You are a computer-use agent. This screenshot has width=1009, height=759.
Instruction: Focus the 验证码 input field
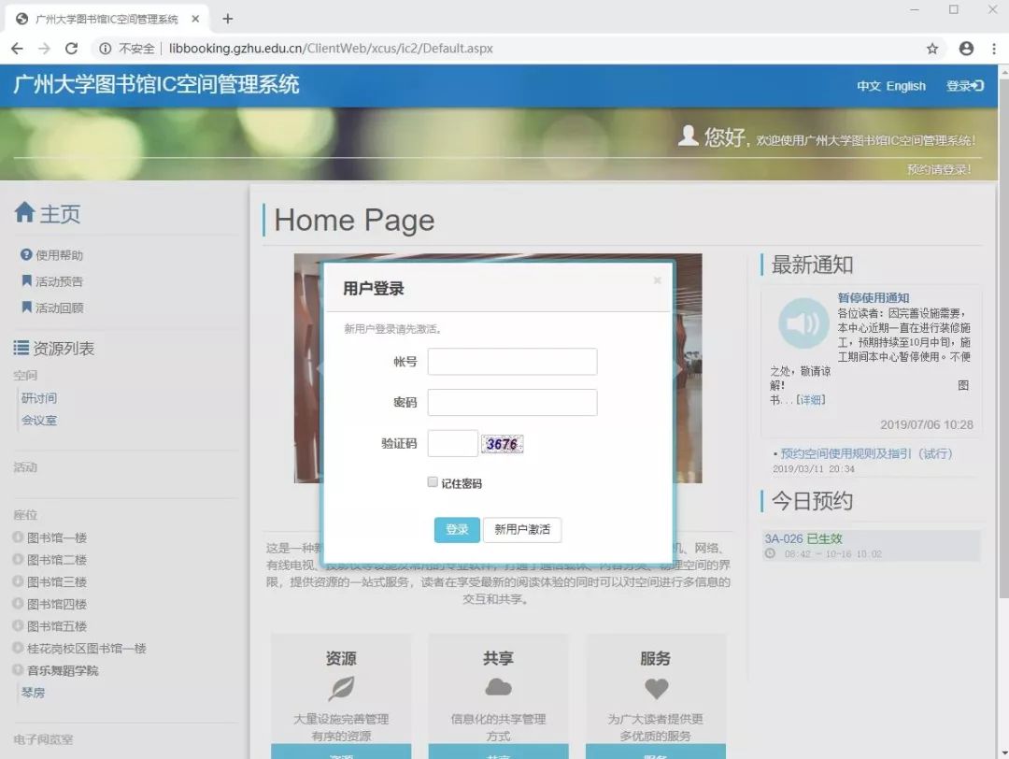coord(453,444)
